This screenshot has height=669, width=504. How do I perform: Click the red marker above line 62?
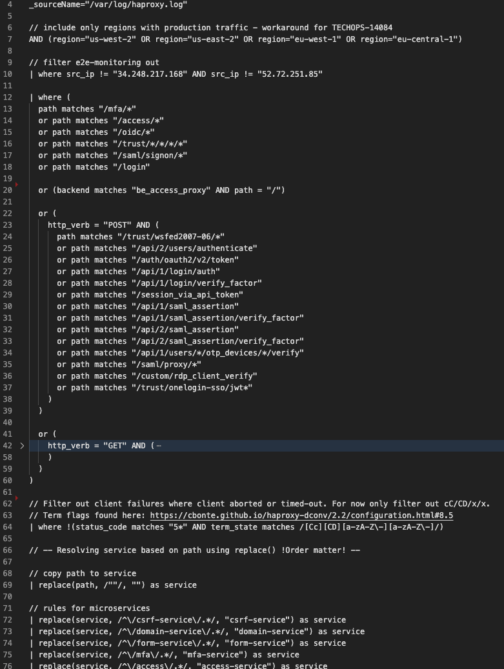tap(17, 498)
